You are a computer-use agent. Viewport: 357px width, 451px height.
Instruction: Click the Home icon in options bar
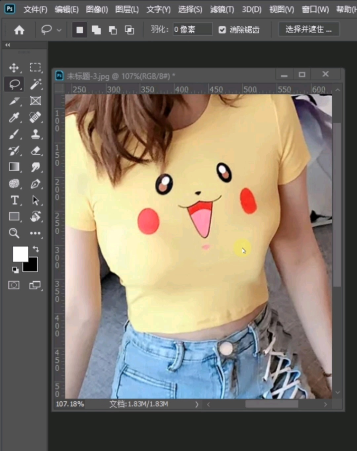[x=19, y=30]
